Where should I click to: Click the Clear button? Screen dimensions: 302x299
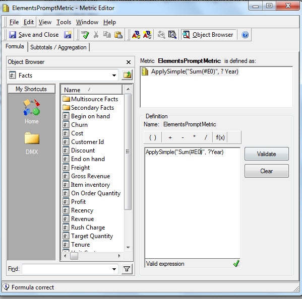[267, 171]
